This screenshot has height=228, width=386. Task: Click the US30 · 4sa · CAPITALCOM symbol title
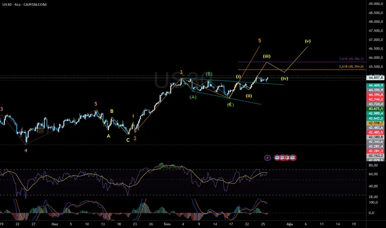pyautogui.click(x=24, y=5)
